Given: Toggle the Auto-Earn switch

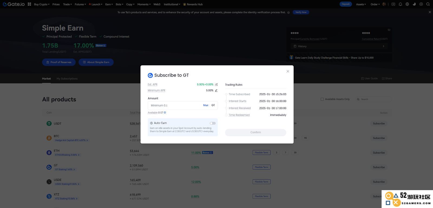Looking at the screenshot, I should click(213, 123).
